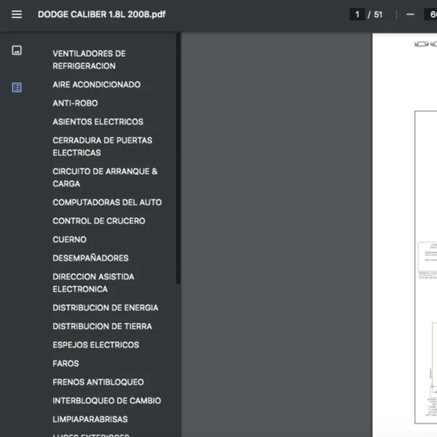Screen dimensions: 437x437
Task: Jump to the FAROS section
Action: pyautogui.click(x=66, y=363)
